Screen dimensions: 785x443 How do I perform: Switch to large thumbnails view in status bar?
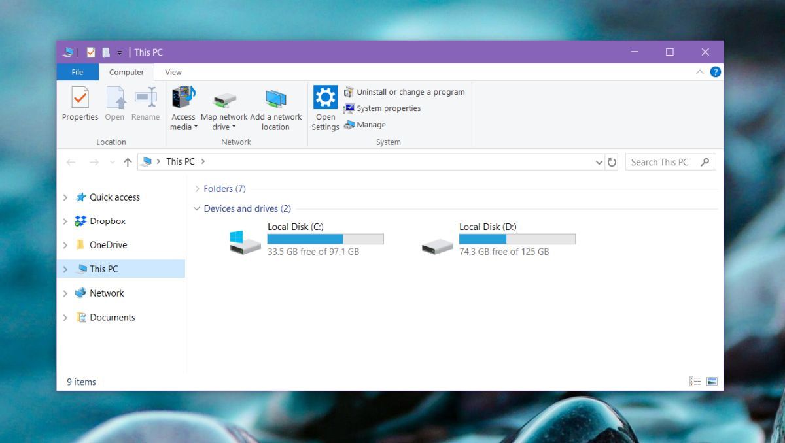point(710,381)
